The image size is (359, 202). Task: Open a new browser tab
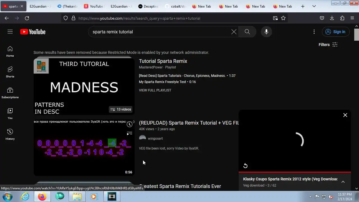(x=303, y=6)
